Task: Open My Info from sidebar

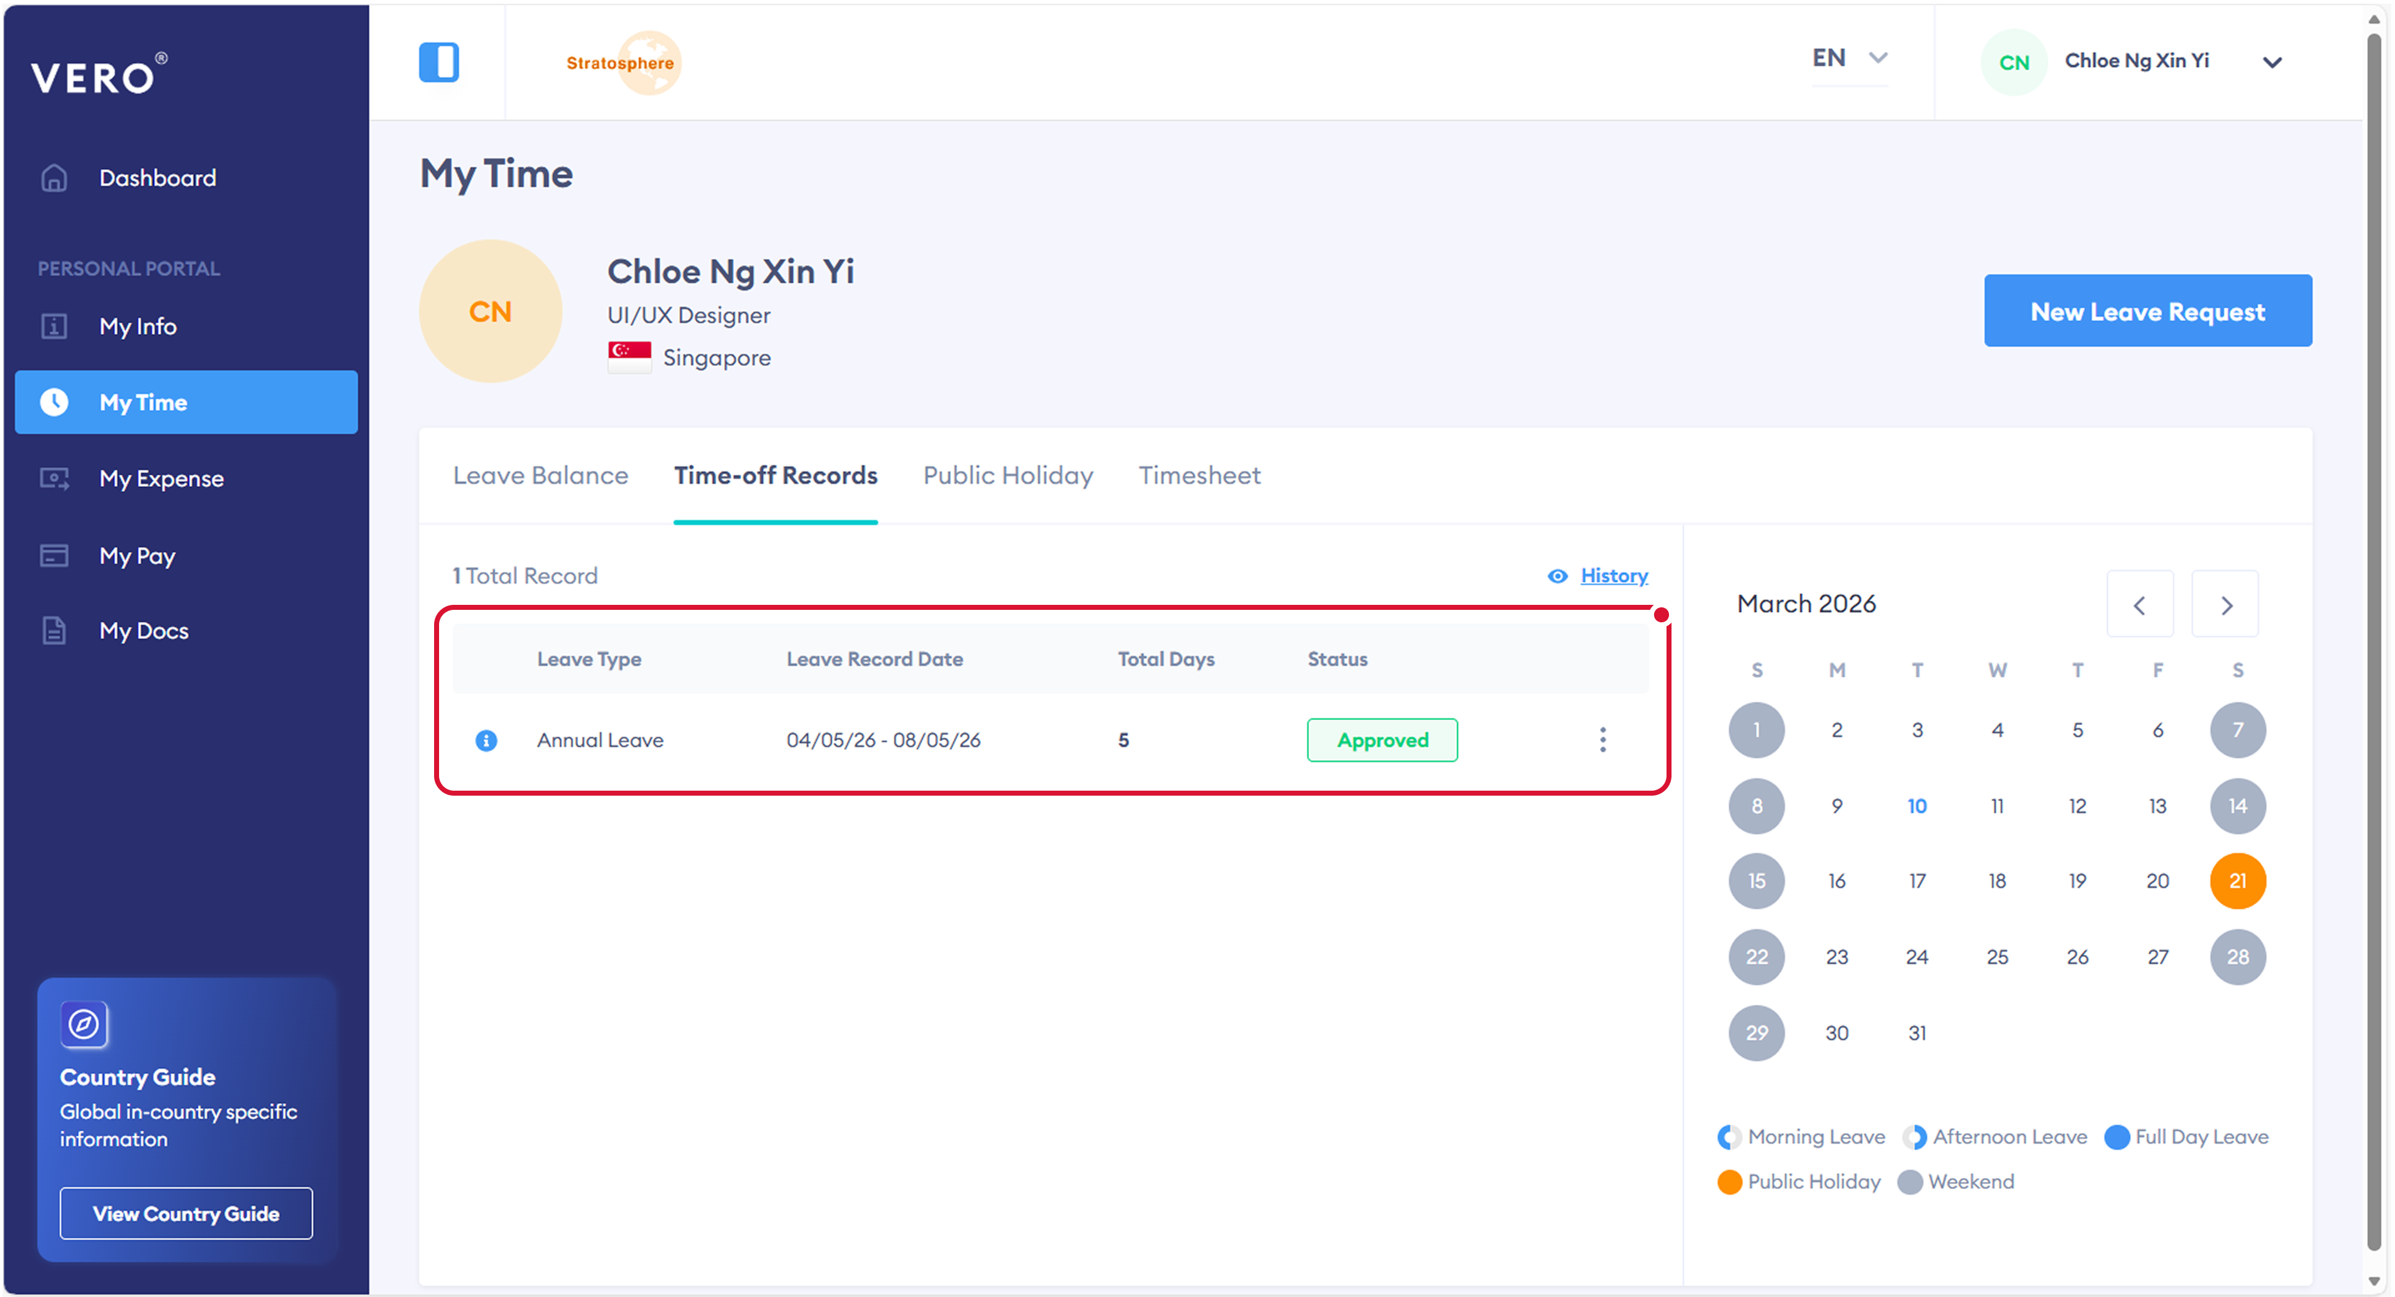Action: [x=137, y=326]
